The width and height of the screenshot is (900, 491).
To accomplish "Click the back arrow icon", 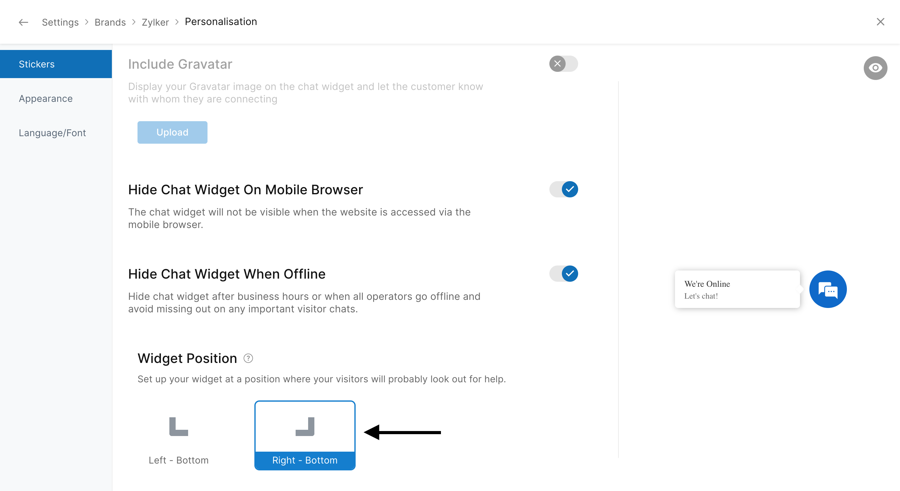I will [23, 22].
